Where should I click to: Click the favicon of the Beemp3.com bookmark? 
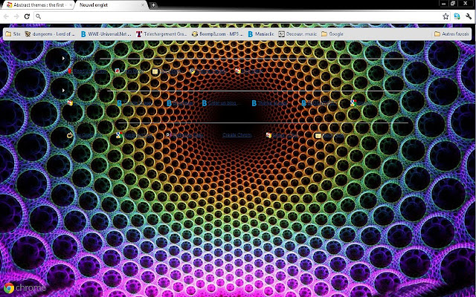coord(195,34)
